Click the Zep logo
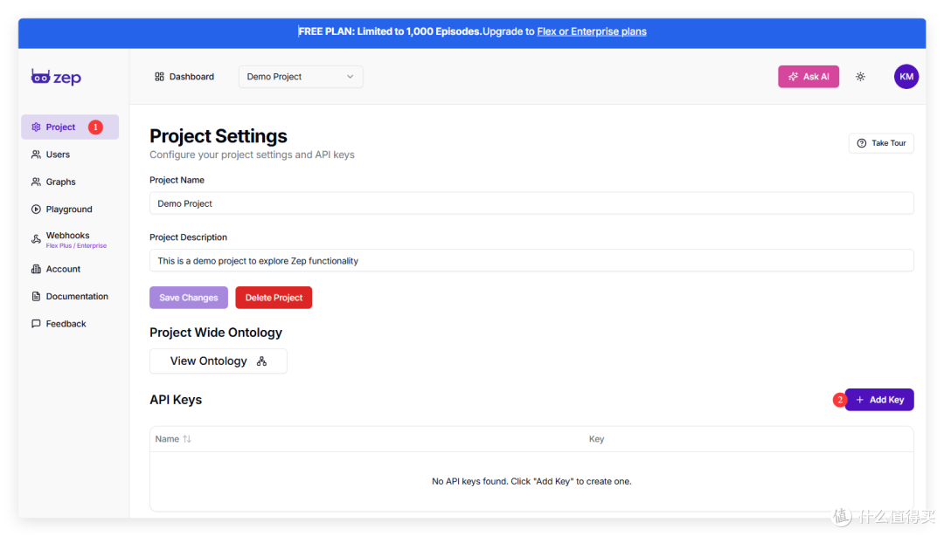This screenshot has width=944, height=536. pos(56,77)
